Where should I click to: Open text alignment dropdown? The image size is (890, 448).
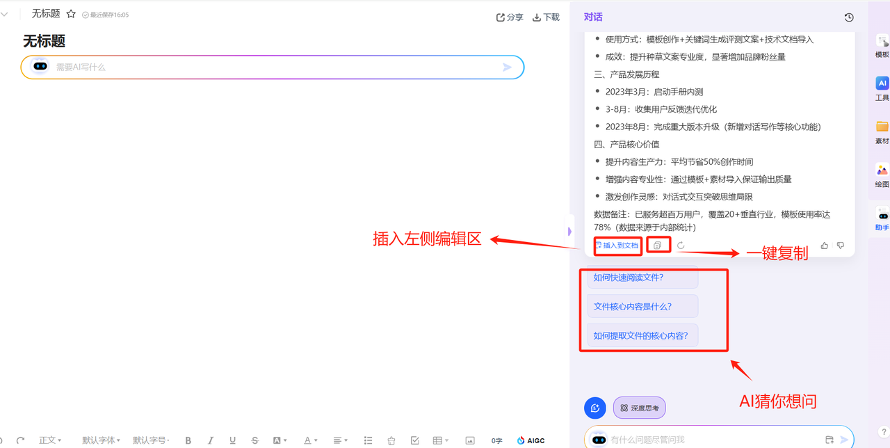coord(340,440)
